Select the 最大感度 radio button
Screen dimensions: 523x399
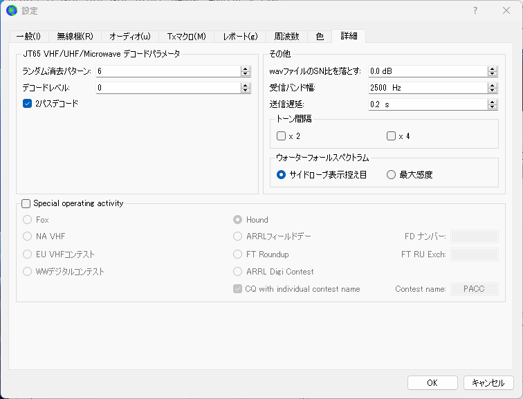[391, 175]
